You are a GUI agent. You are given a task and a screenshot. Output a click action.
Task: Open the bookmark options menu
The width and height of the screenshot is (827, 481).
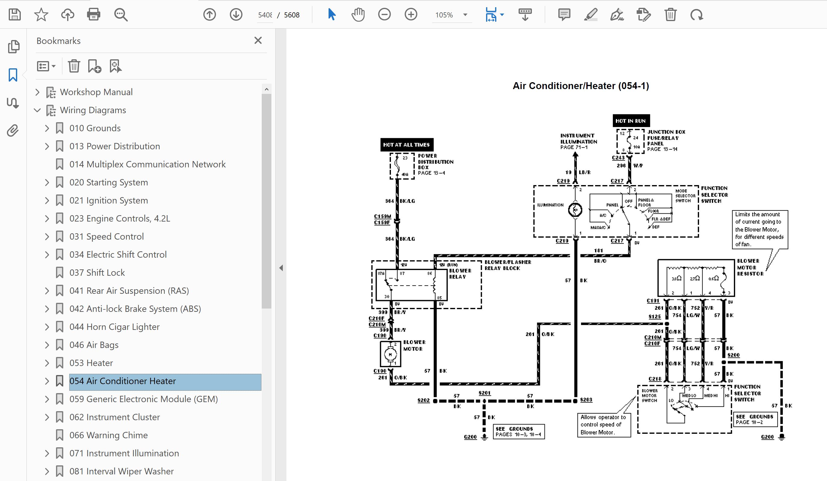coord(46,66)
